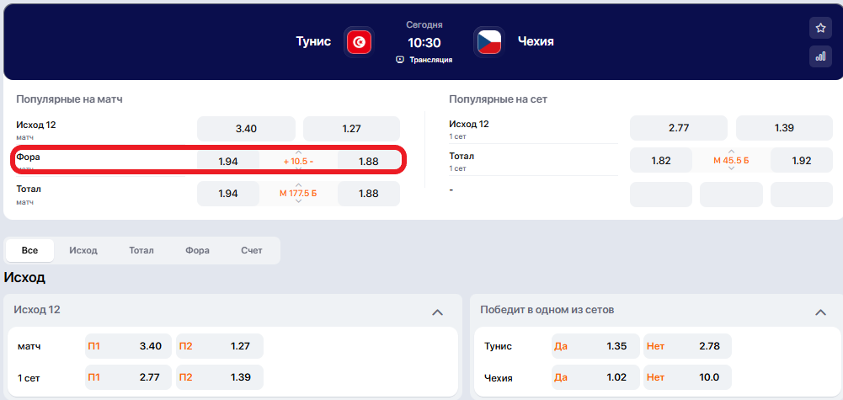Select the Все filter tab
This screenshot has height=400, width=843.
pyautogui.click(x=29, y=250)
